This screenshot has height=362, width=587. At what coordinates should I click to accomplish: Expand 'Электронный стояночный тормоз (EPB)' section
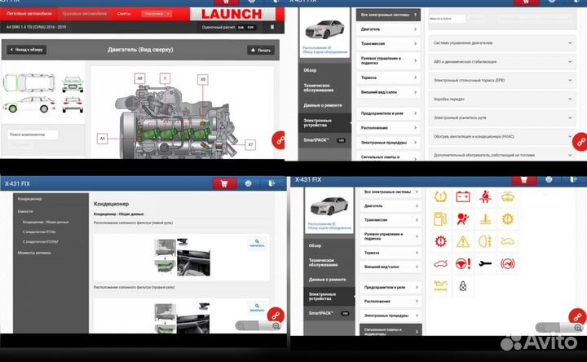click(x=502, y=81)
